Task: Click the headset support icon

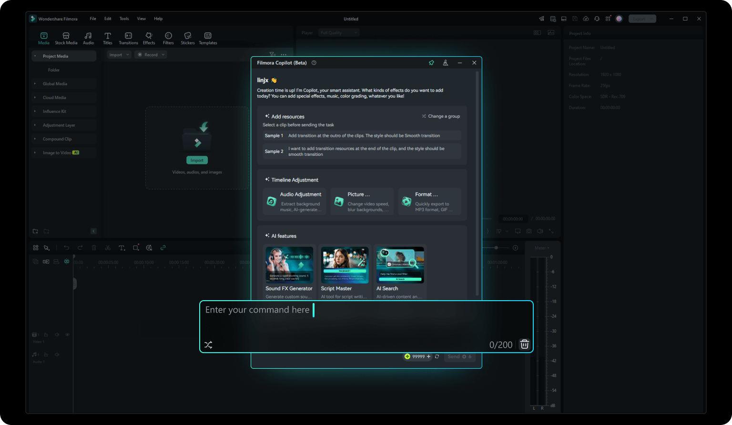Action: [597, 19]
